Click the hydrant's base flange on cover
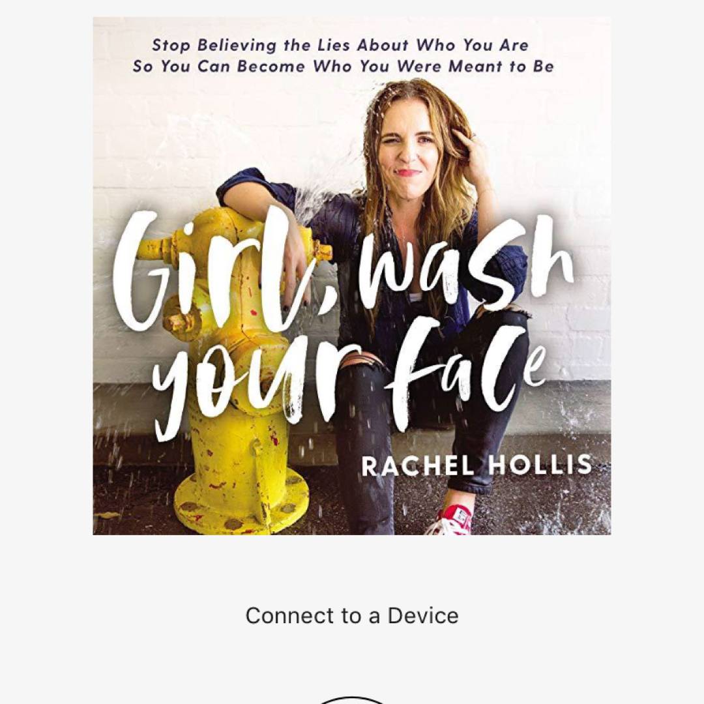 pos(242,503)
